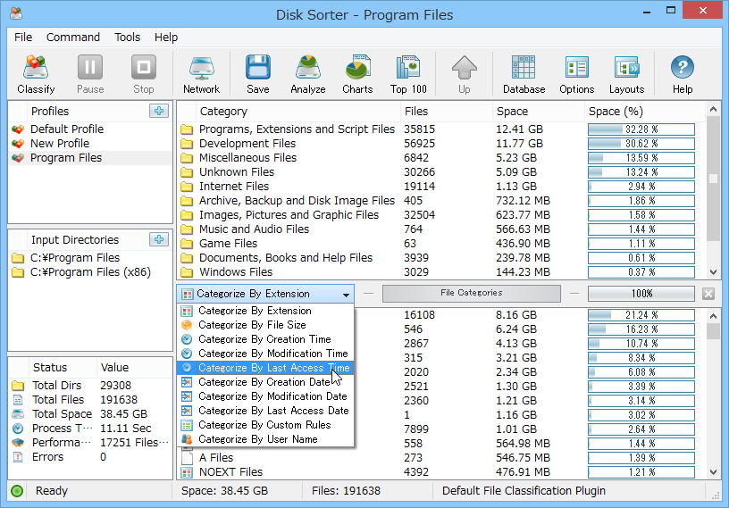The image size is (729, 508).
Task: Click the green Ready status indicator
Action: (x=17, y=491)
